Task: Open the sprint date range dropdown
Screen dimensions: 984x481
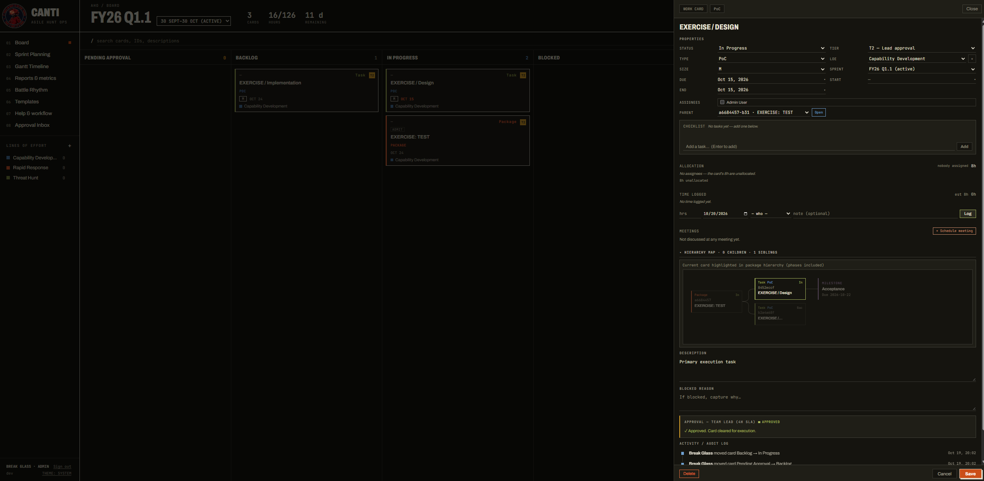Action: (x=194, y=21)
